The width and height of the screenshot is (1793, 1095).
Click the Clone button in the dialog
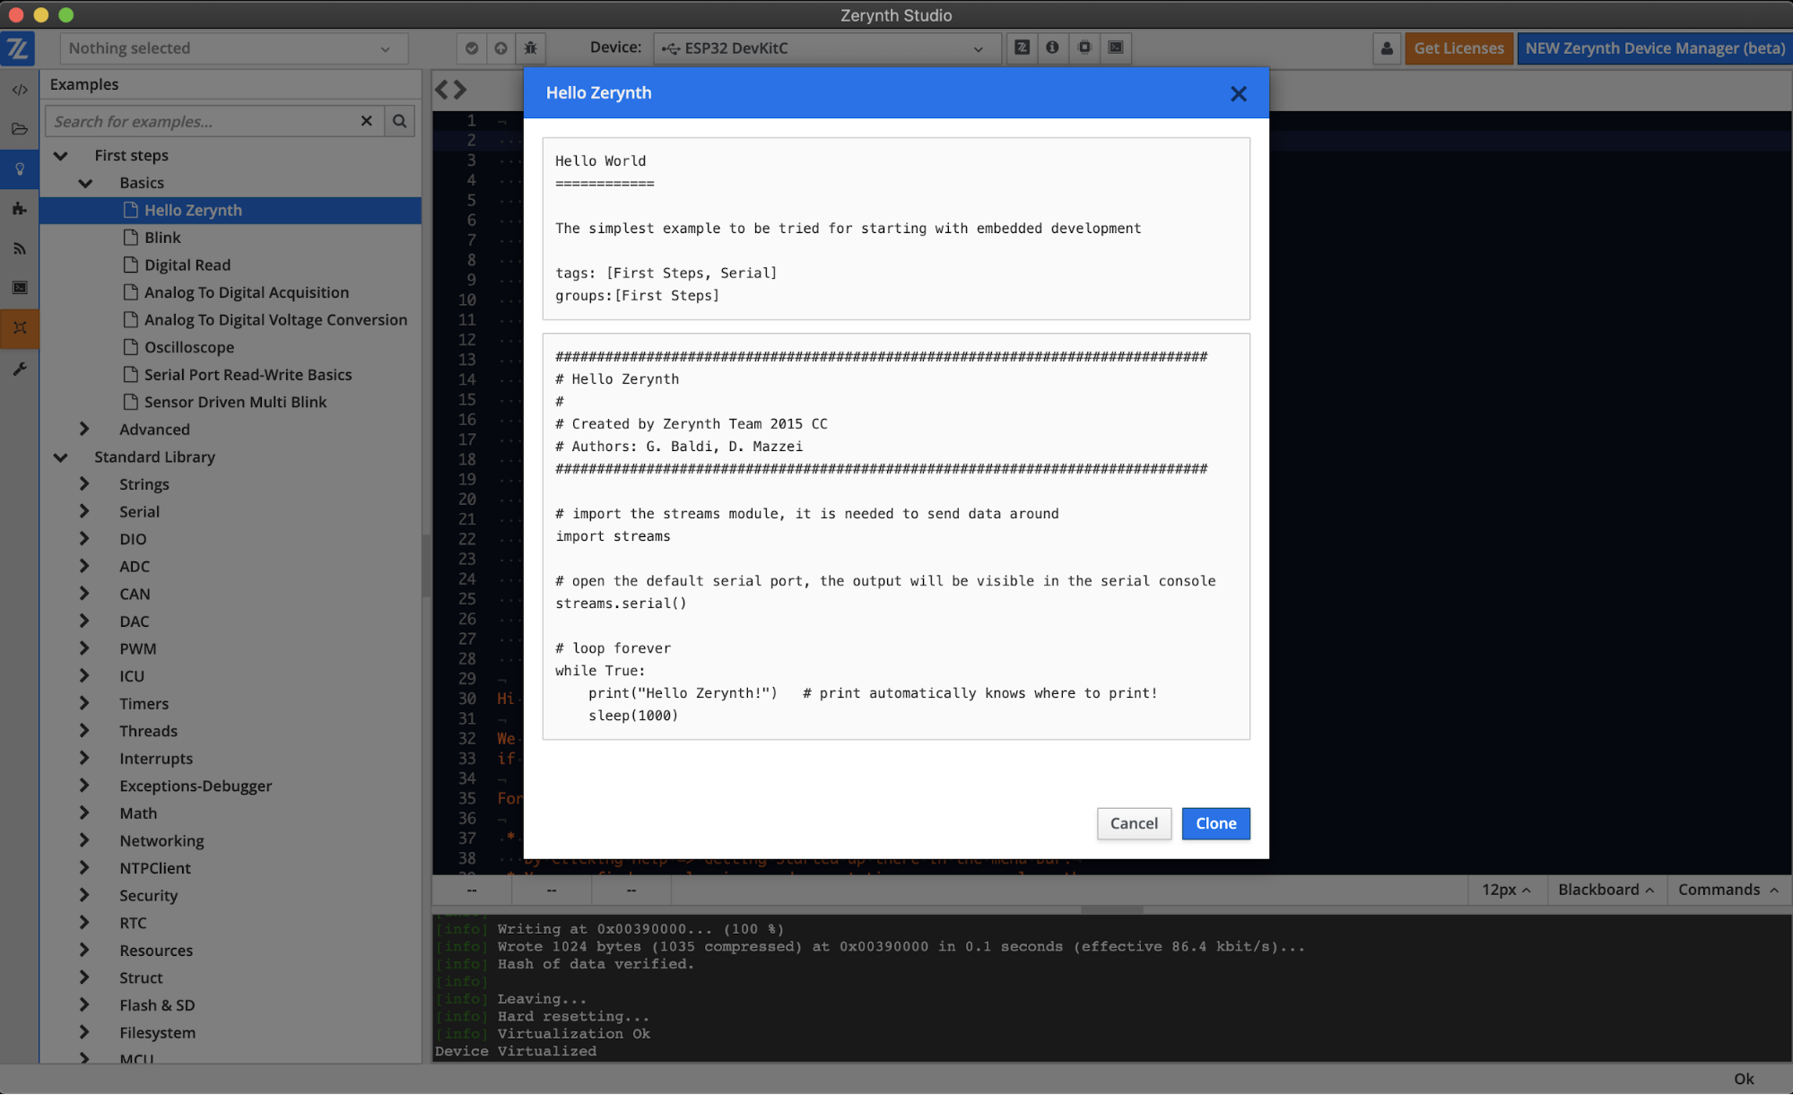point(1215,823)
